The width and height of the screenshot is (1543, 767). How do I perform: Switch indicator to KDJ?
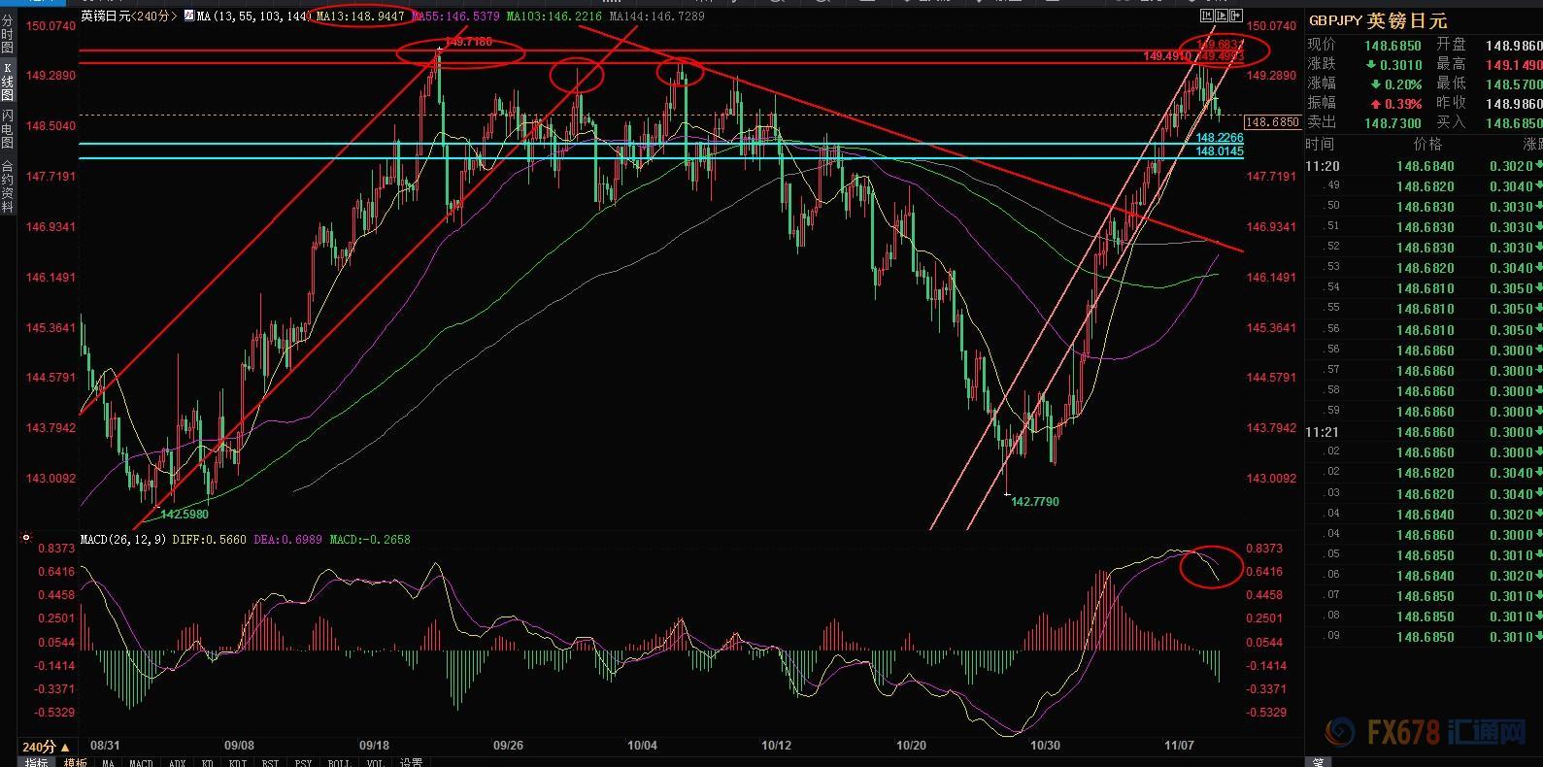point(238,762)
